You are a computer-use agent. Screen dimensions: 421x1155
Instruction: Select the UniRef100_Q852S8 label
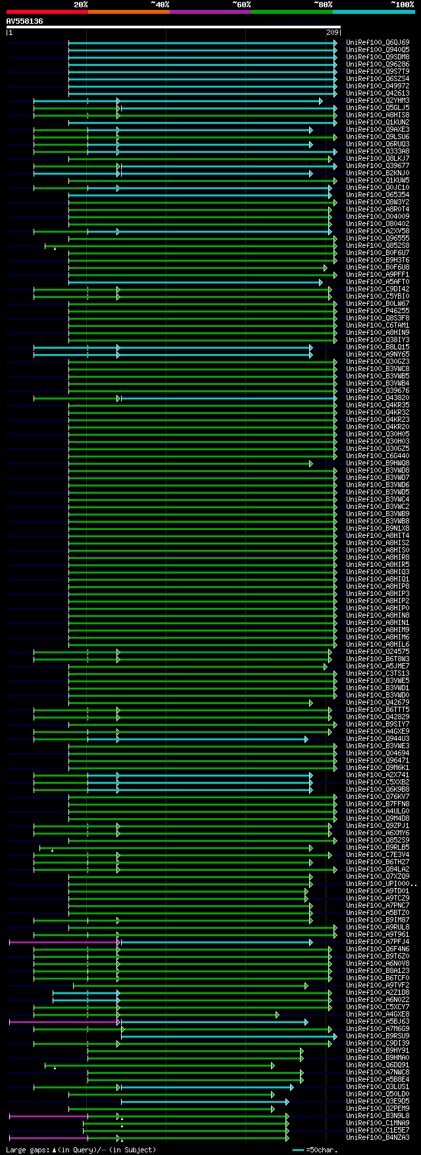point(378,245)
